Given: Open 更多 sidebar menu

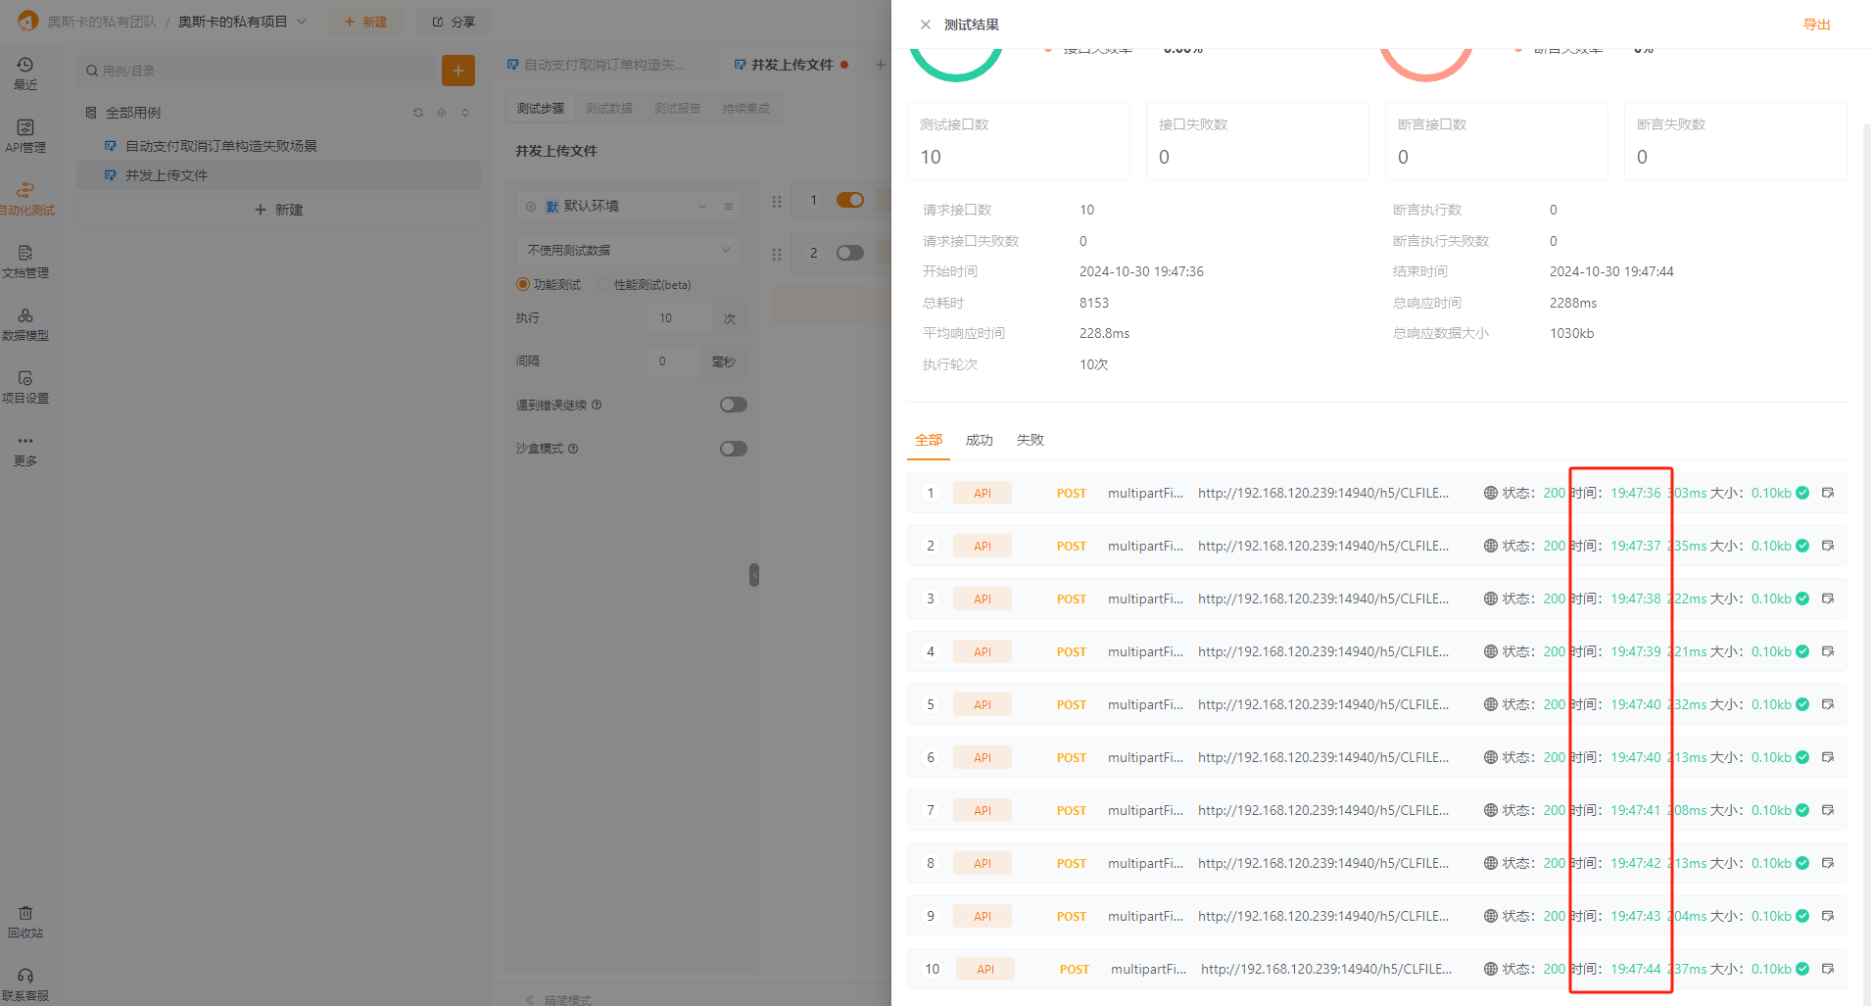Looking at the screenshot, I should click(25, 450).
